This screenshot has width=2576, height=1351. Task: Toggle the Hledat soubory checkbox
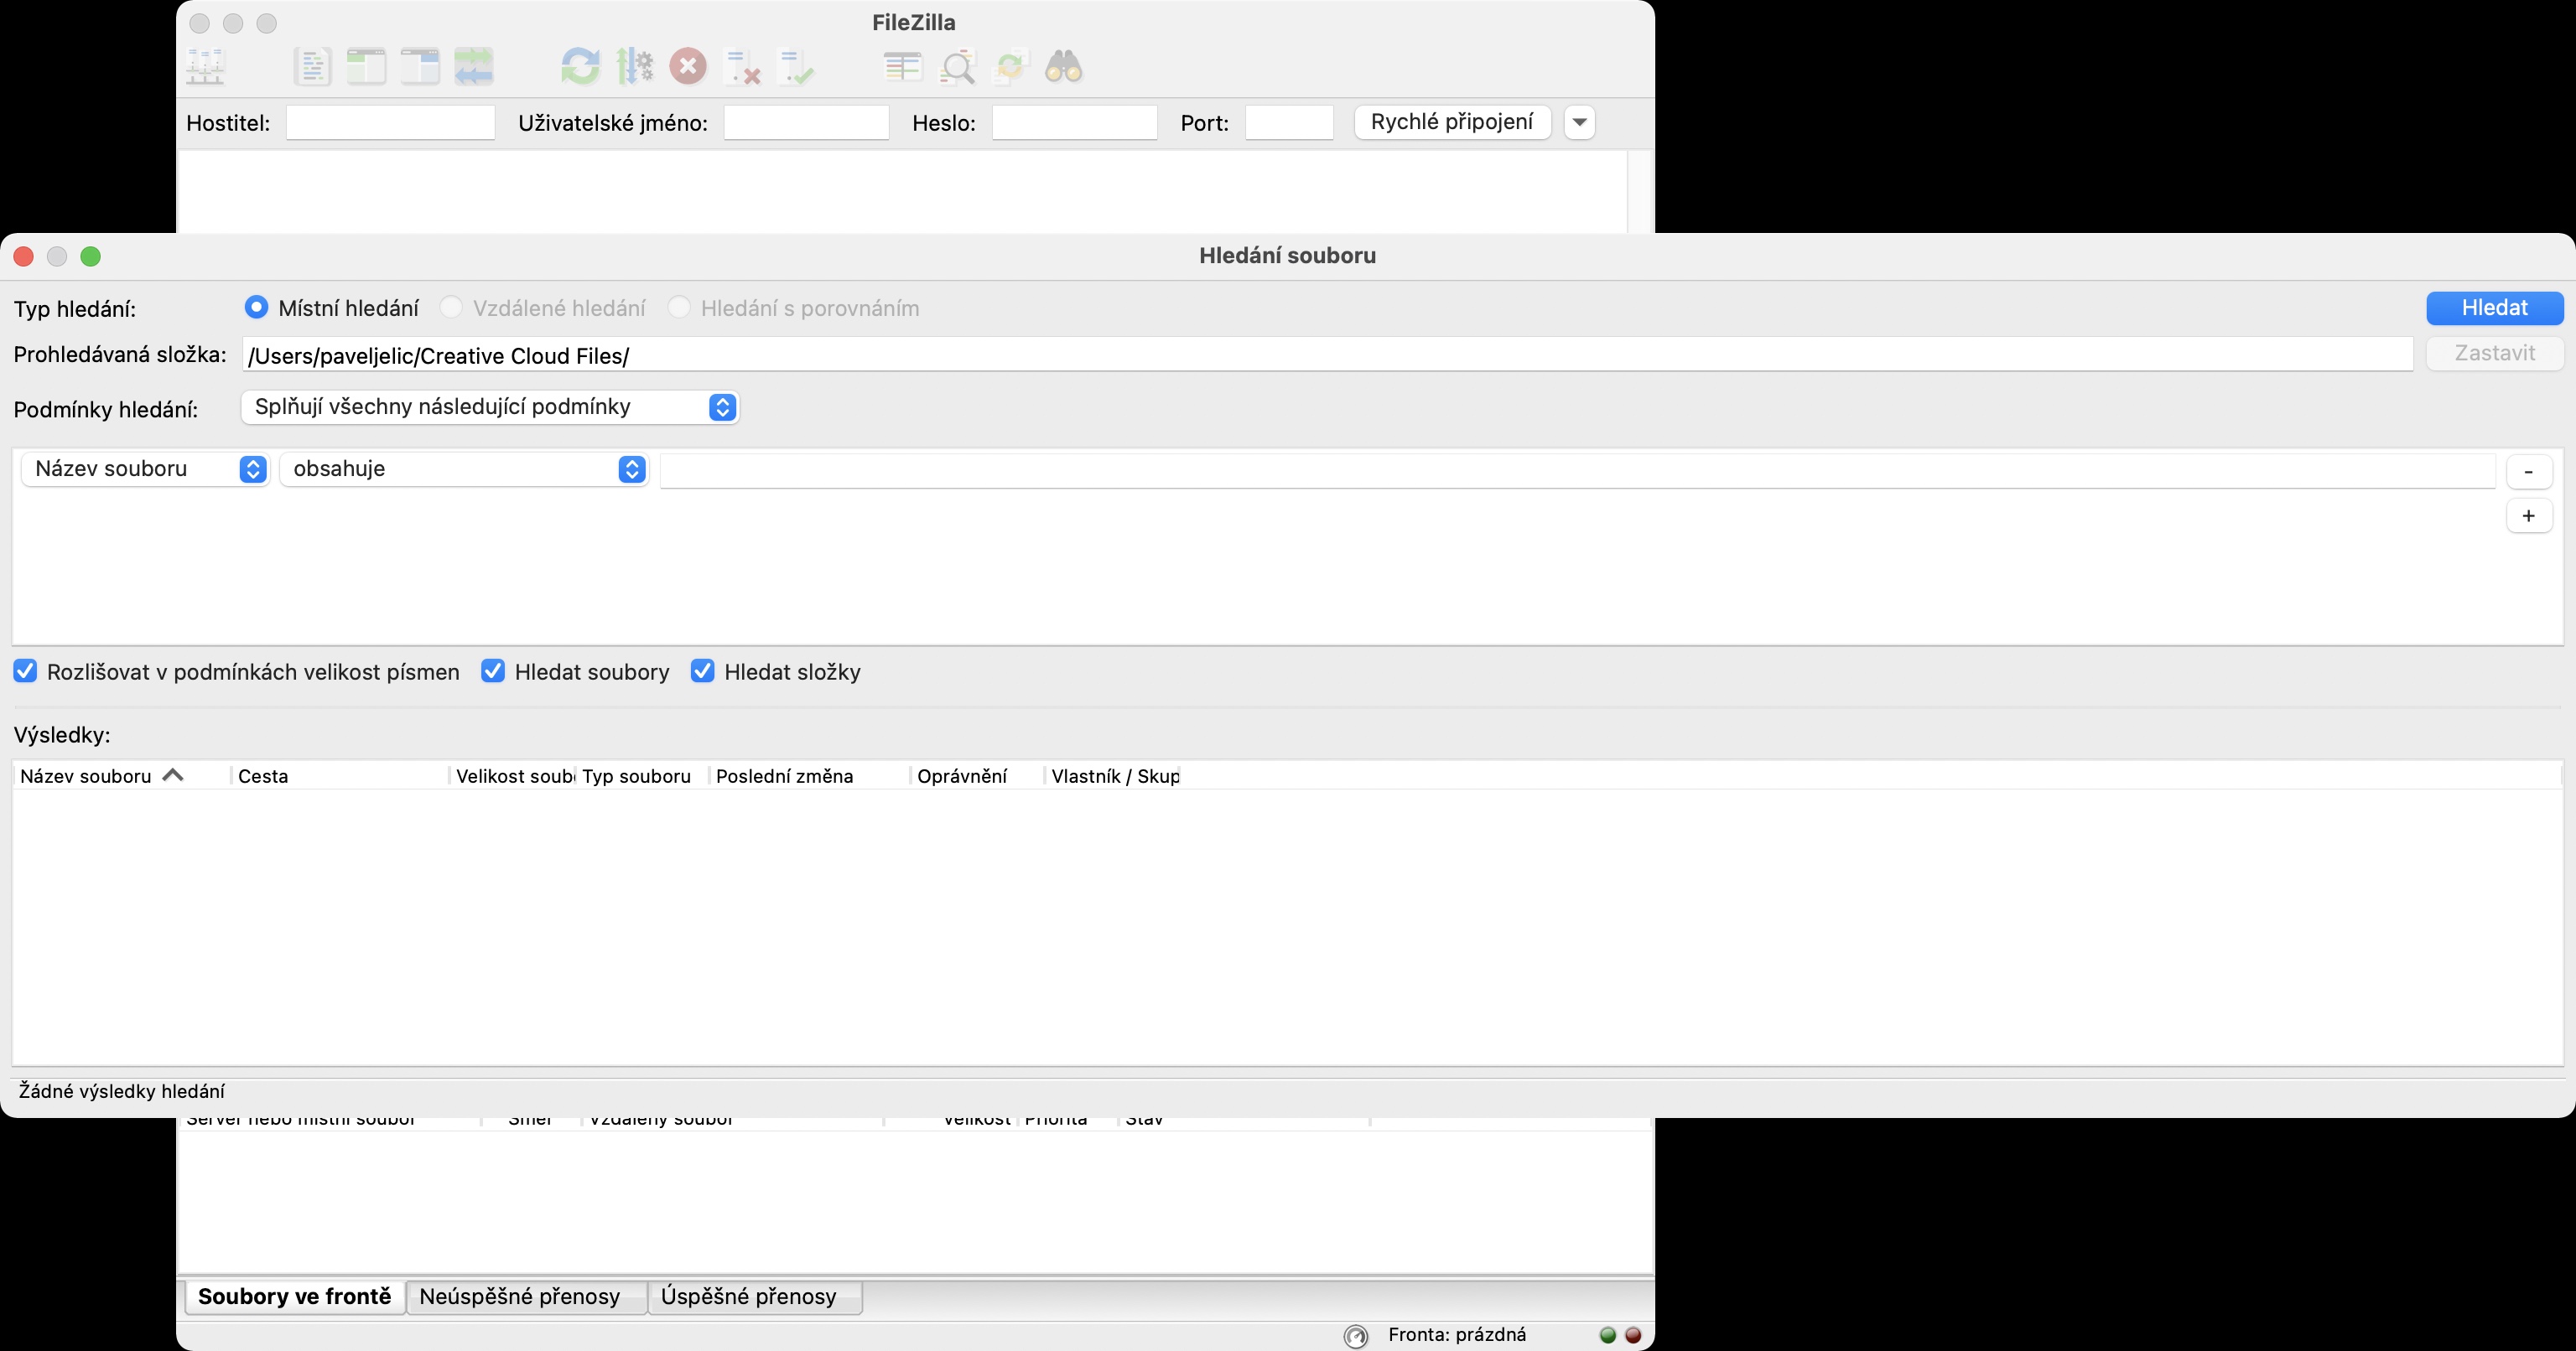[493, 671]
